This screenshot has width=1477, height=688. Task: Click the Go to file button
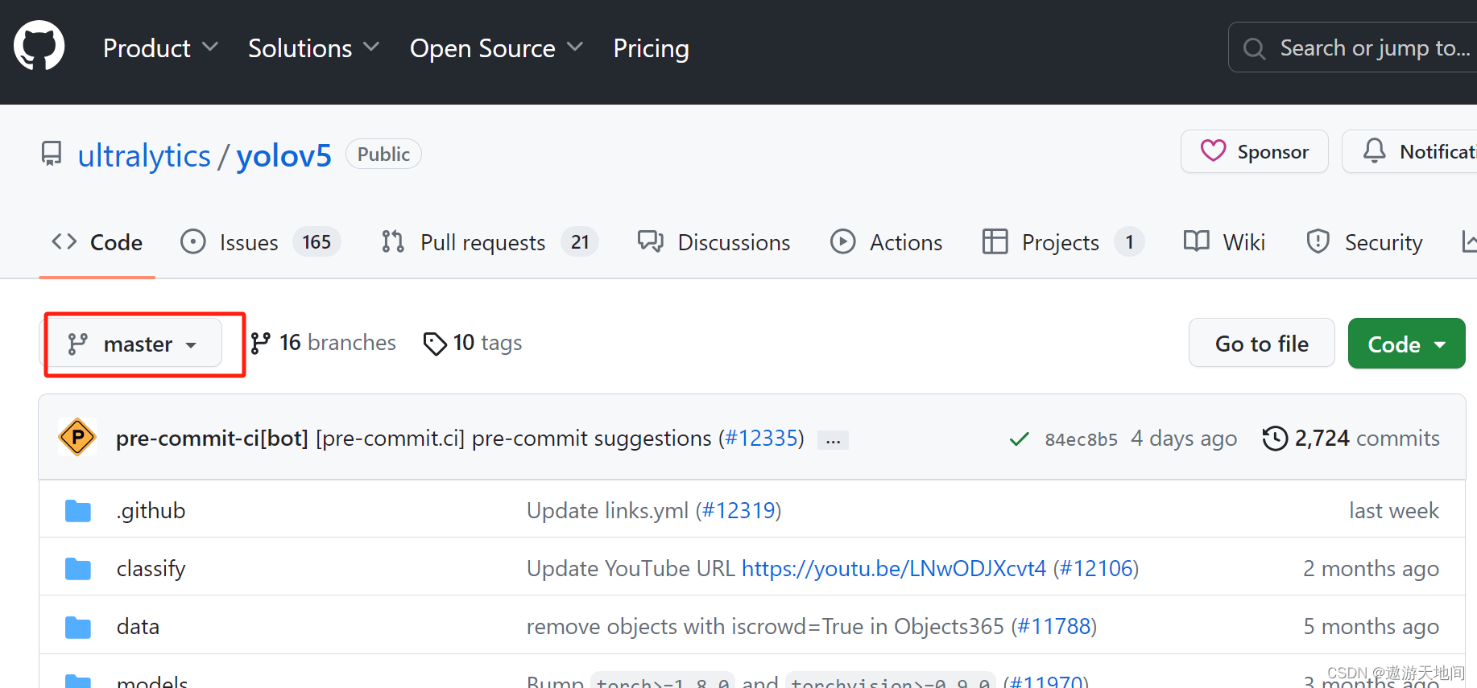click(x=1262, y=344)
